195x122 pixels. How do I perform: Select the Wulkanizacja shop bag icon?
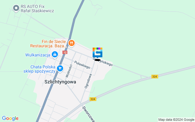click(x=55, y=55)
